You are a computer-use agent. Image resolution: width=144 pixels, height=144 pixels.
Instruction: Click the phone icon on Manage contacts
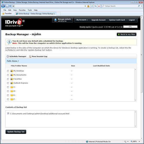coord(56,20)
